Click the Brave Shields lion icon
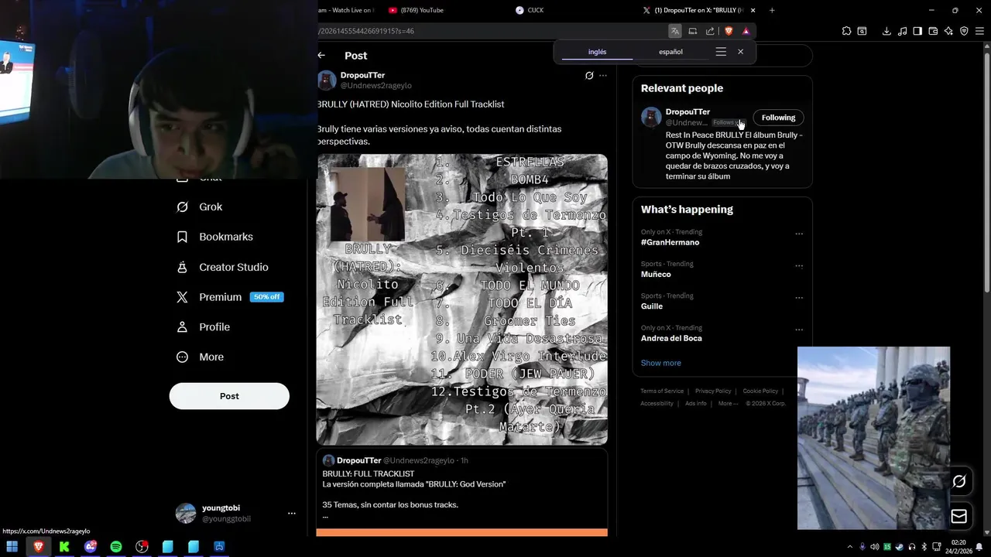Image resolution: width=991 pixels, height=557 pixels. point(729,31)
